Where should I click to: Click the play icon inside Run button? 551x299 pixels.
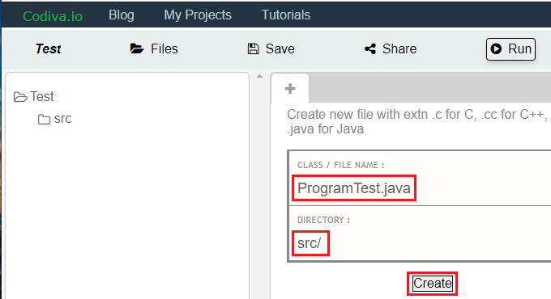tap(496, 48)
